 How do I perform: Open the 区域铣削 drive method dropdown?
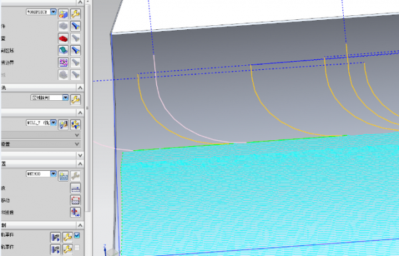click(x=65, y=98)
